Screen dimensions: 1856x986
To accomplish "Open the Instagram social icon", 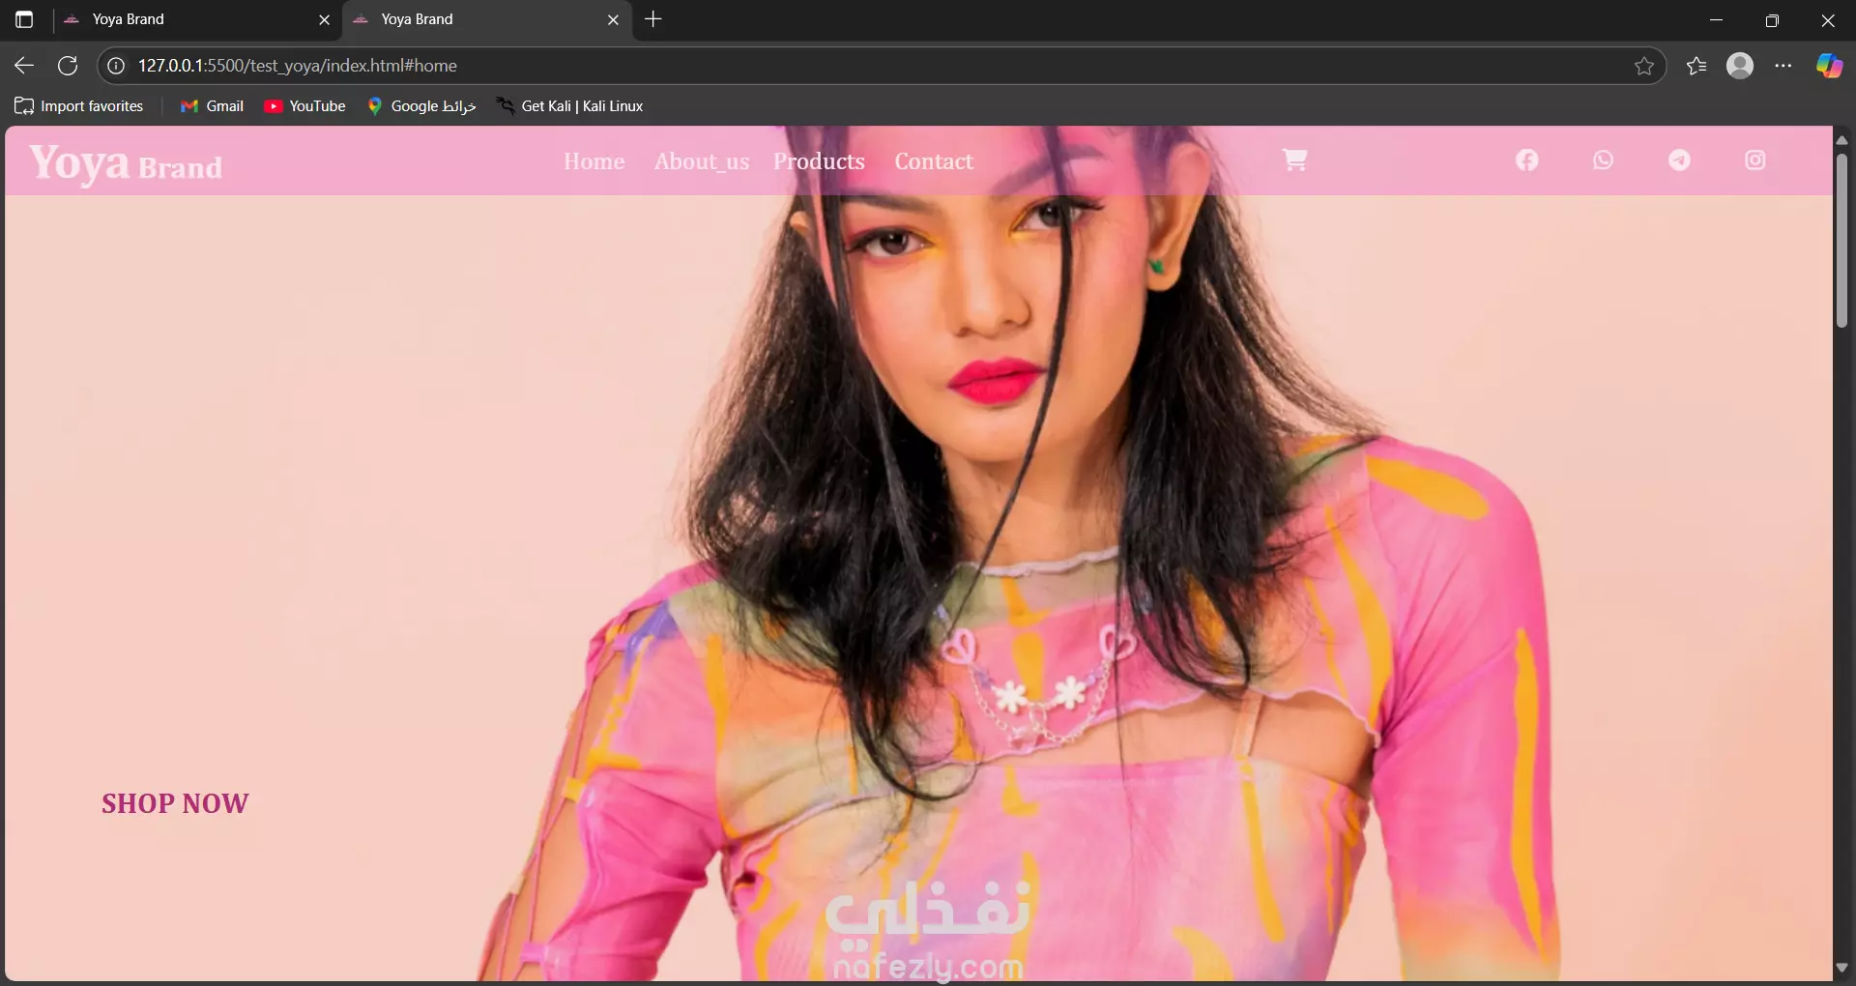I will [1755, 160].
